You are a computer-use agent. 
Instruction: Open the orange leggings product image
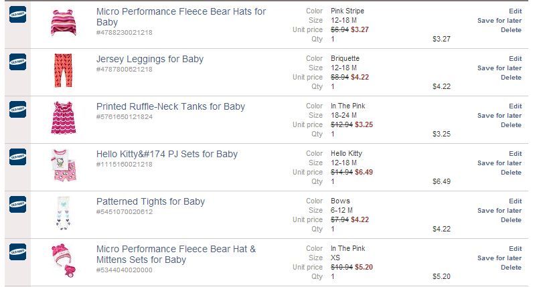64,70
